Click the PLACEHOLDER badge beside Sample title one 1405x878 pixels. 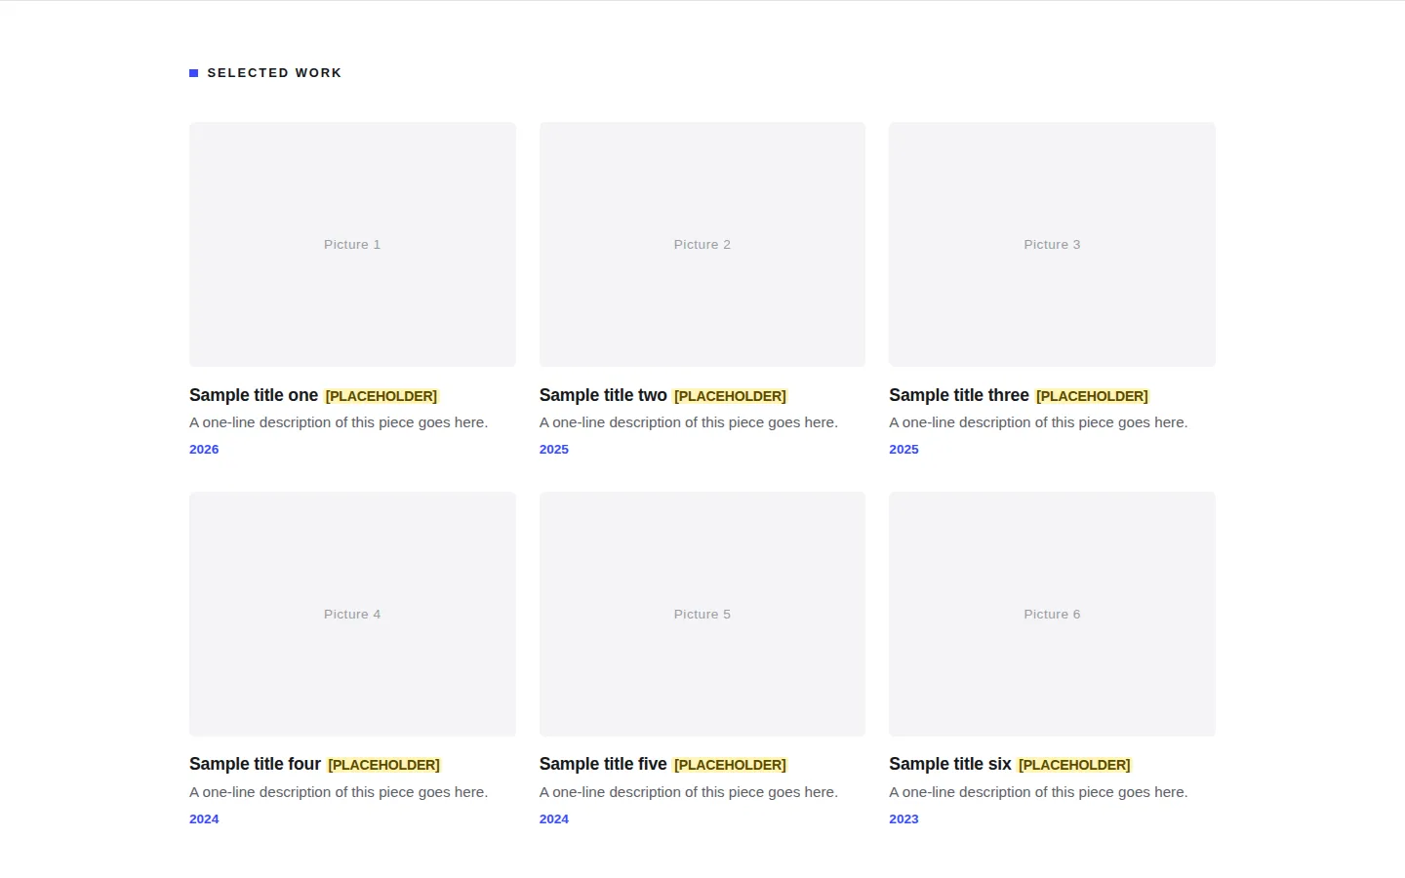click(381, 396)
